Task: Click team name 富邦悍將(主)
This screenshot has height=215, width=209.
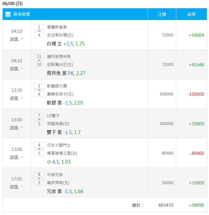Action: pos(58,183)
